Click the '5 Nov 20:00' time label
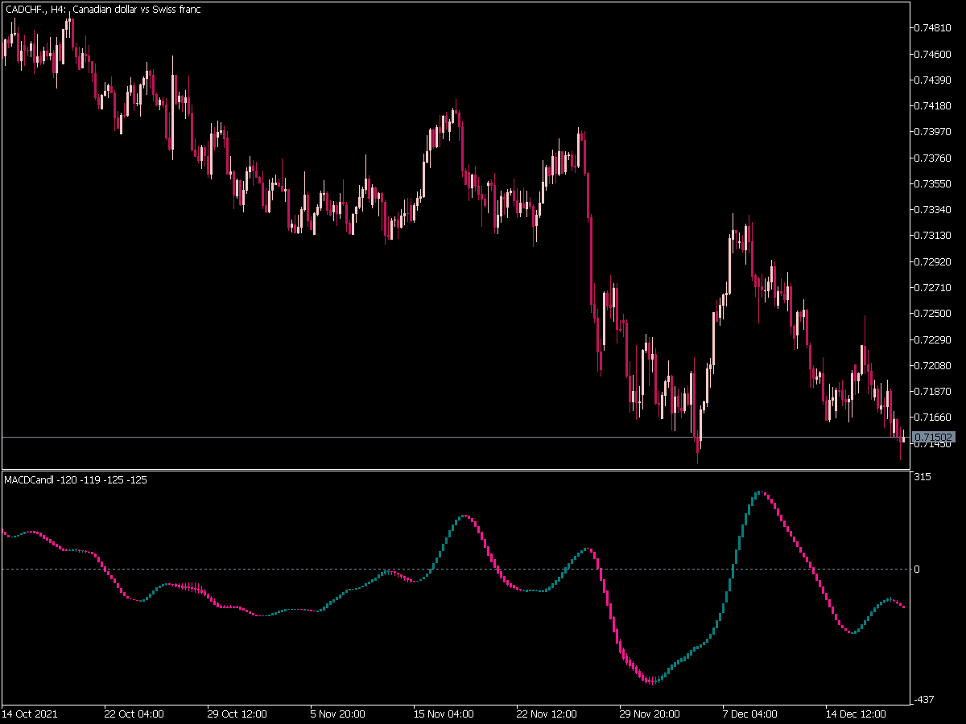The height and width of the screenshot is (724, 966). coord(338,714)
